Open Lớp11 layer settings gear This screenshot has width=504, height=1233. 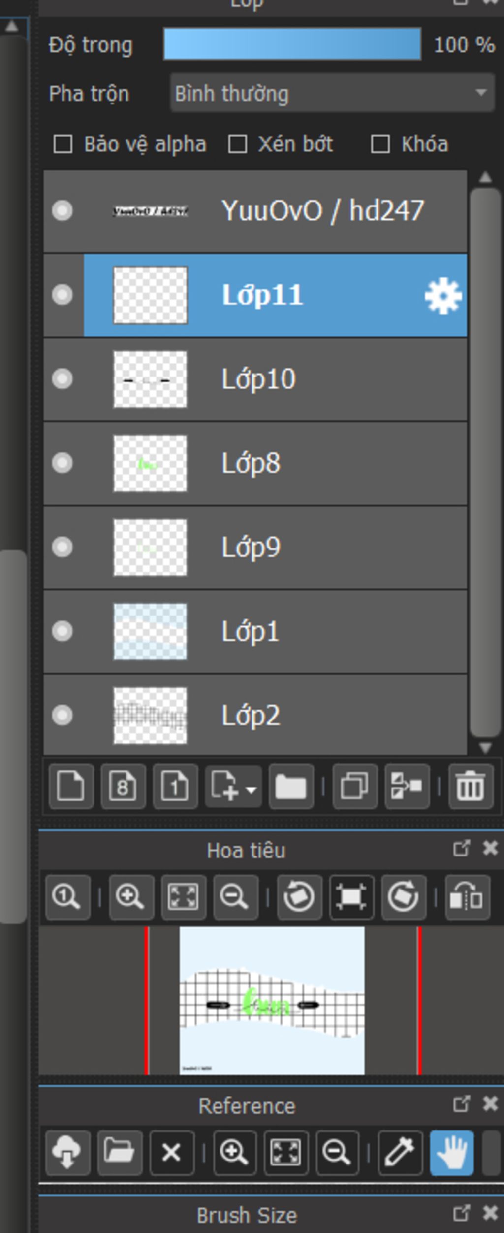443,296
